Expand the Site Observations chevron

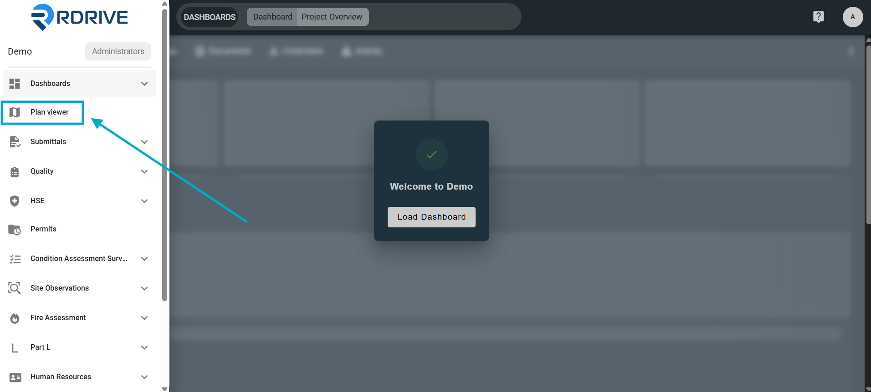(x=144, y=288)
